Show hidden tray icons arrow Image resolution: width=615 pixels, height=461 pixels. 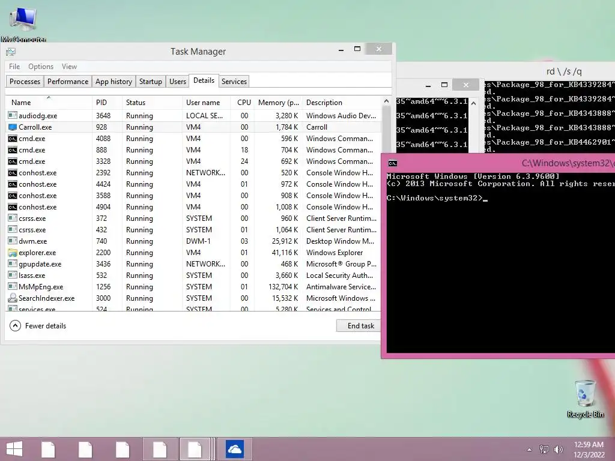[x=529, y=450]
